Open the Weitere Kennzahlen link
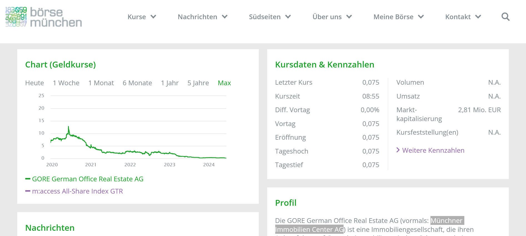Image resolution: width=526 pixels, height=236 pixels. point(433,150)
